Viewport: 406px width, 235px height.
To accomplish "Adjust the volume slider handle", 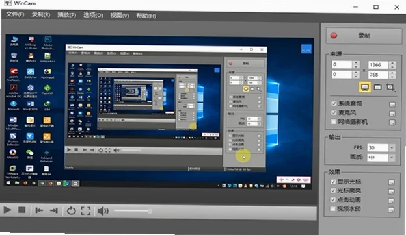I will (150, 211).
